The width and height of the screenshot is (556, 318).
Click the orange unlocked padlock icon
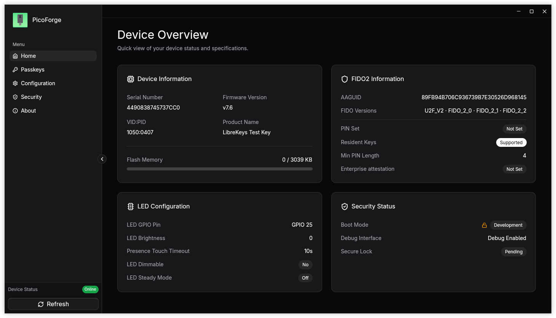pyautogui.click(x=484, y=225)
